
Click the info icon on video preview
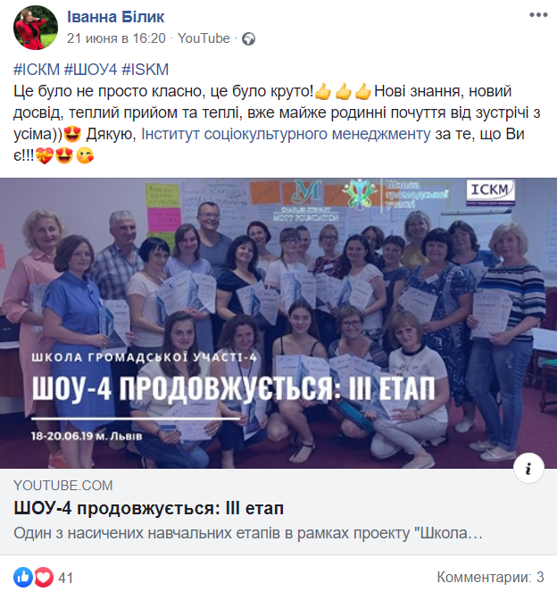click(x=528, y=468)
